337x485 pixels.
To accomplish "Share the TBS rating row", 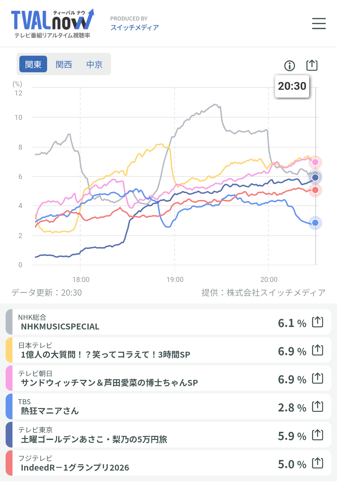I will tap(317, 406).
